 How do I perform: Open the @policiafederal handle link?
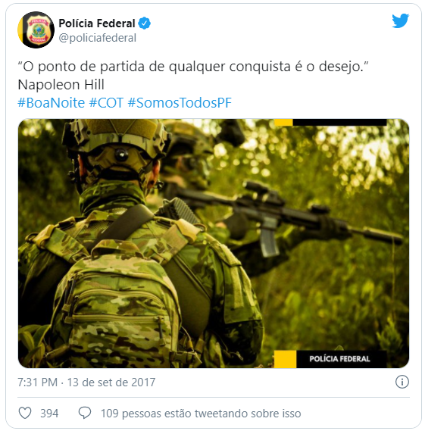click(98, 38)
